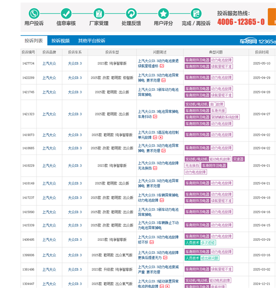Click the orange button beside the hotline
The width and height of the screenshot is (276, 288).
click(x=272, y=17)
